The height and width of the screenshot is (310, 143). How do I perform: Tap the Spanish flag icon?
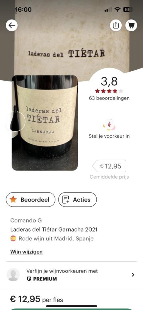point(13,238)
